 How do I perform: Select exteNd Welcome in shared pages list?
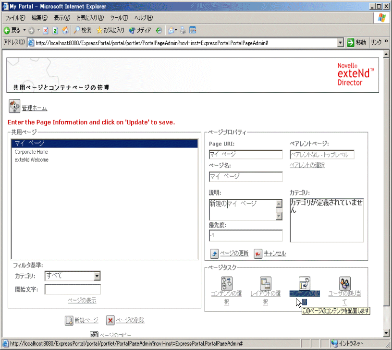click(x=105, y=160)
